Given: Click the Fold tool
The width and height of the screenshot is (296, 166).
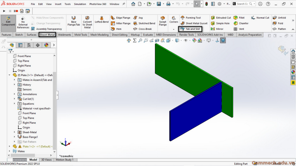Looking at the screenshot, I should [278, 23].
